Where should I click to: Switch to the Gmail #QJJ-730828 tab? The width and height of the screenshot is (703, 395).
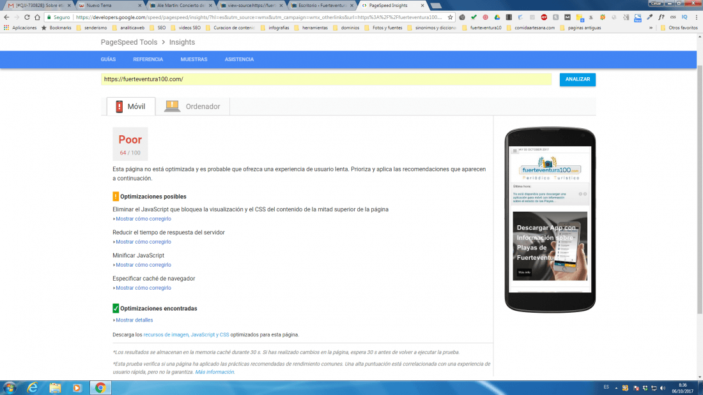coord(39,5)
